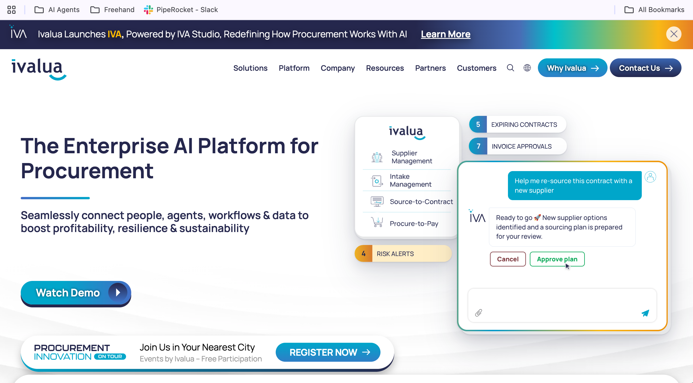Open the Resources menu
The height and width of the screenshot is (383, 693).
pos(385,68)
